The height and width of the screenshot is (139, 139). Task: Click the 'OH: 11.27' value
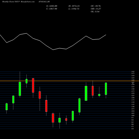coord(96,9)
